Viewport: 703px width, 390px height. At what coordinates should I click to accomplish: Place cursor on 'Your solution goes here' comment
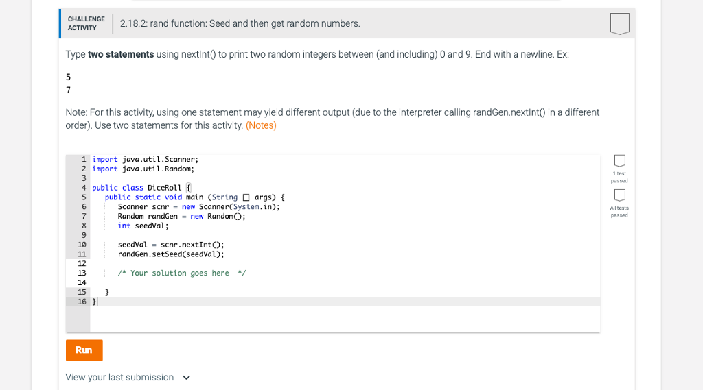[181, 273]
